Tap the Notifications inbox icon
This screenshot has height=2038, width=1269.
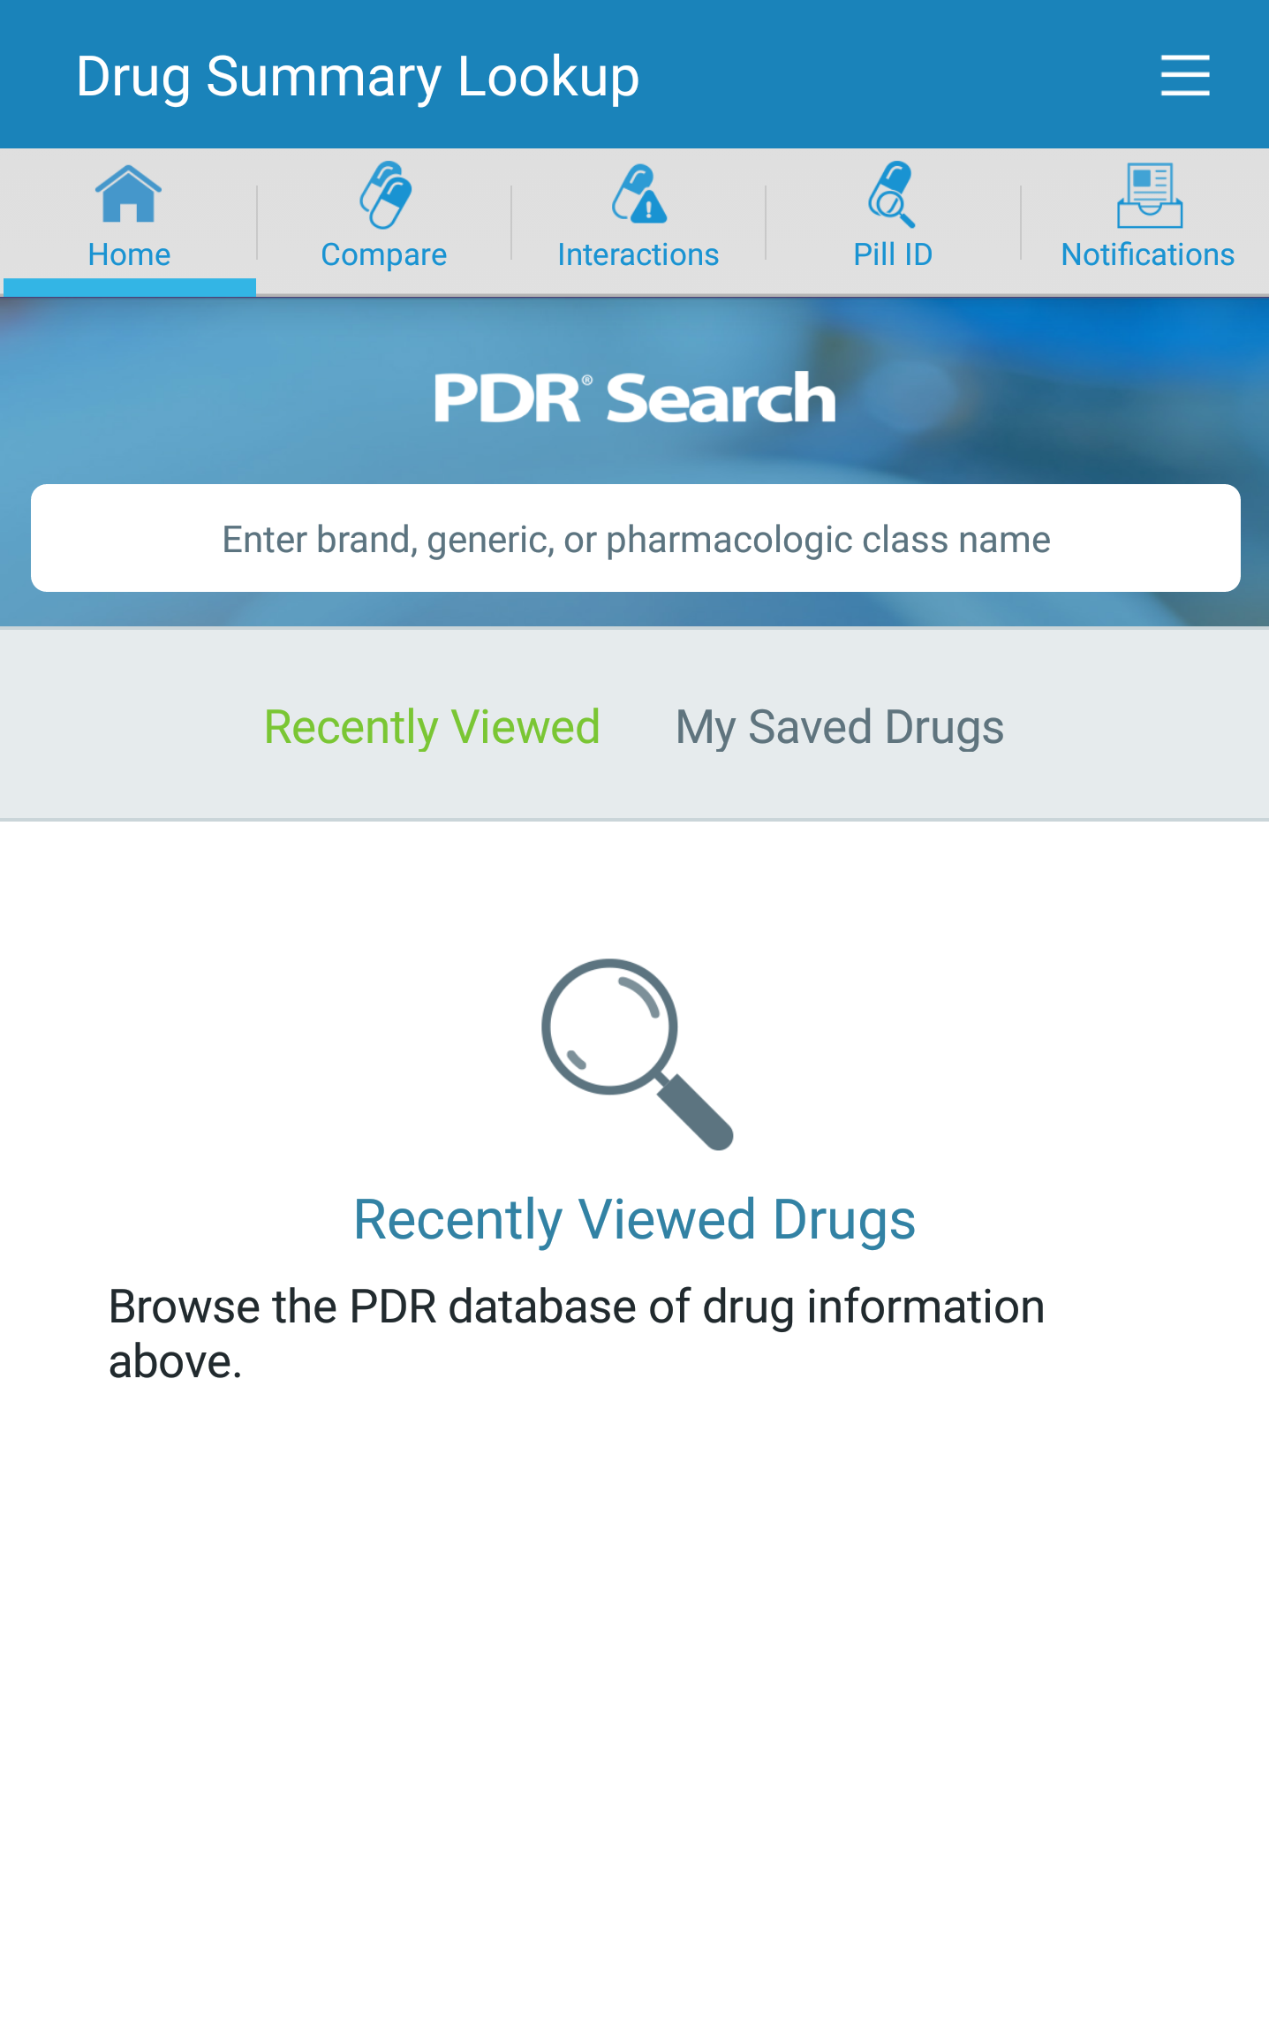point(1149,195)
